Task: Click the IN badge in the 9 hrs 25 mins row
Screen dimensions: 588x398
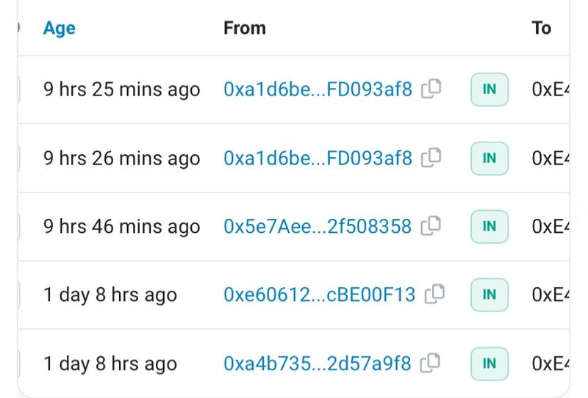Action: click(x=489, y=90)
